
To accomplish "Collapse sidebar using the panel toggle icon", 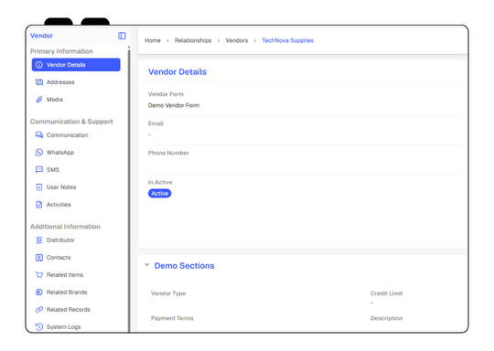I will 122,36.
